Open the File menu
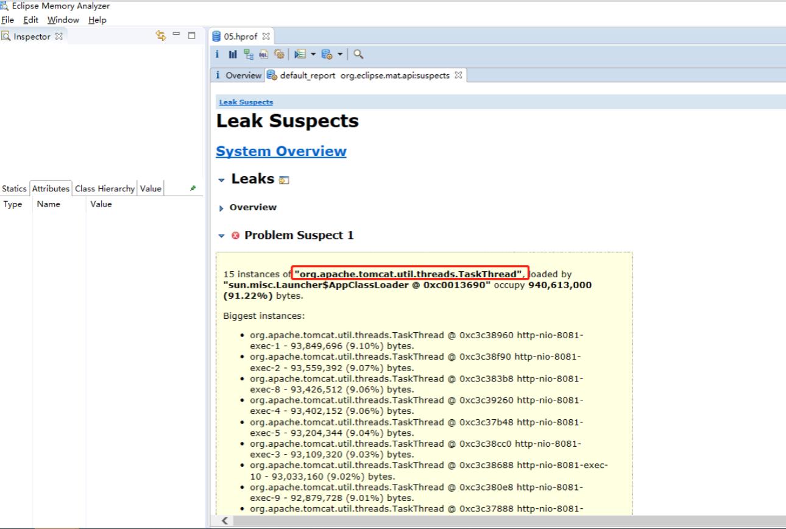The width and height of the screenshot is (786, 529). 7,20
